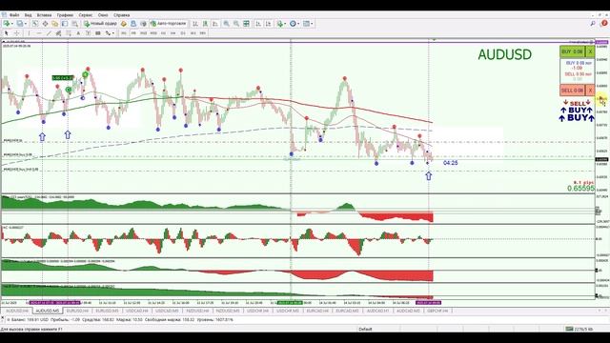
Task: Open the Profiles toolbar icon
Action: [19, 24]
